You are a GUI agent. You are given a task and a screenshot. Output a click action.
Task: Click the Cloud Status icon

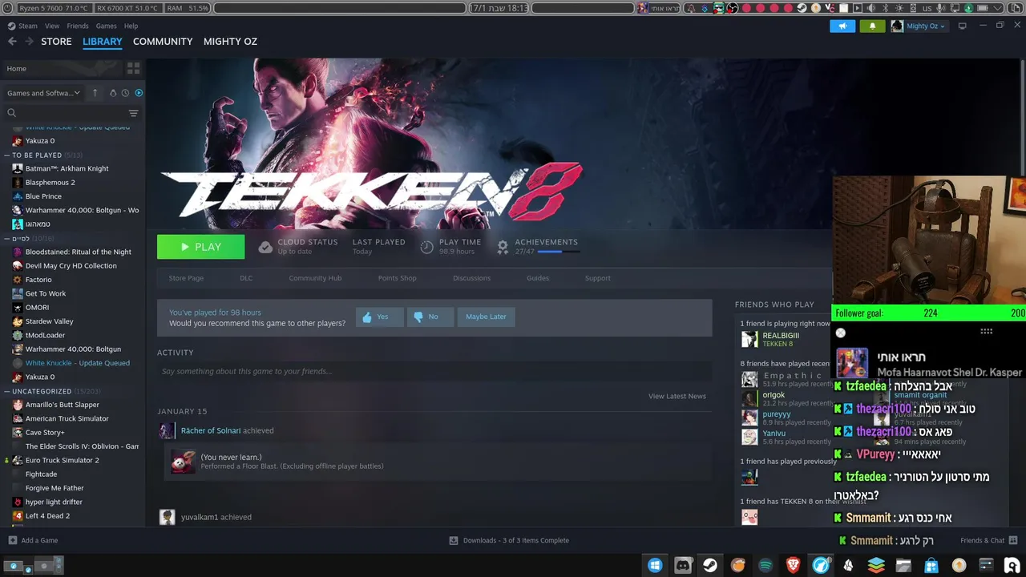click(265, 247)
